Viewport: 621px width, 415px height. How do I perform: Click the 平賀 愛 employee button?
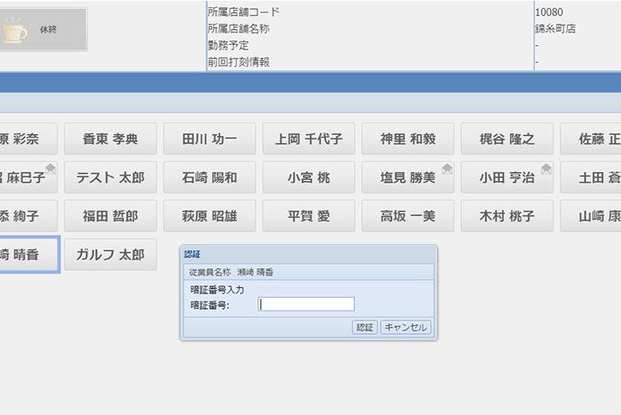click(309, 217)
